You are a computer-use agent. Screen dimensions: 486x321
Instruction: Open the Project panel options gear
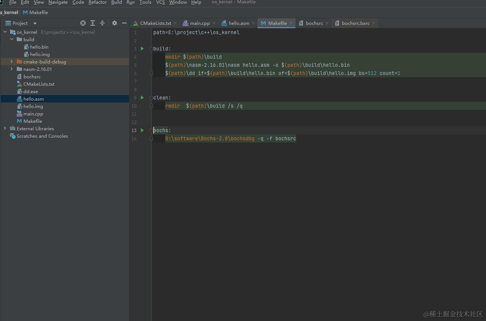pos(114,23)
